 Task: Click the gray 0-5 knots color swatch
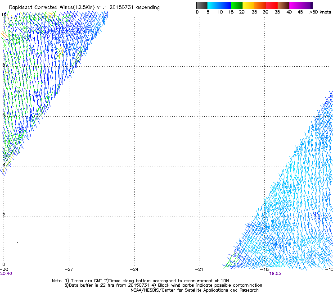click(x=202, y=5)
